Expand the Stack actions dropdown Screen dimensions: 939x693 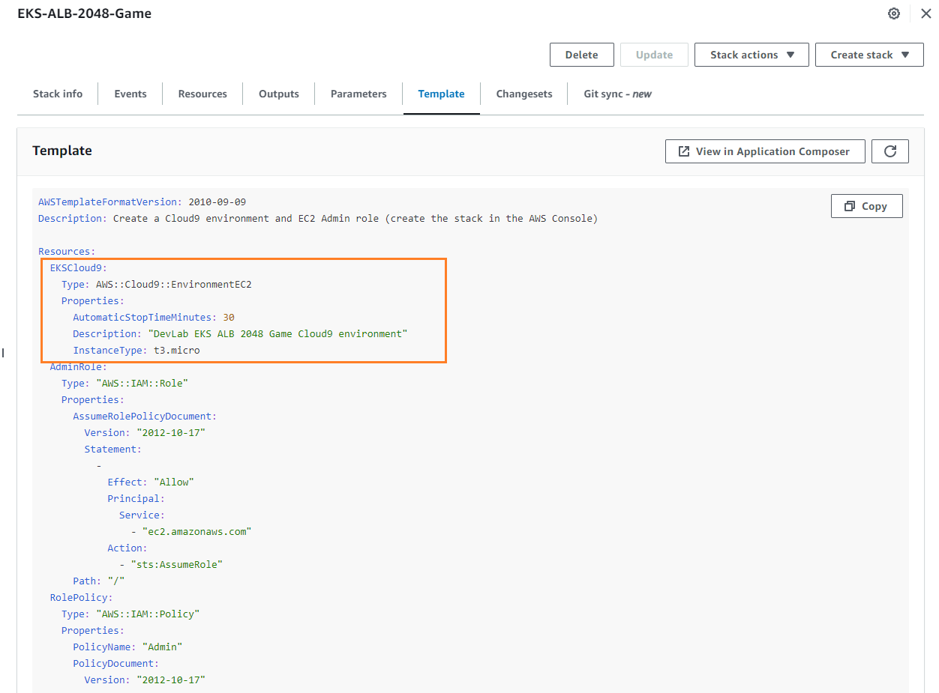coord(751,55)
